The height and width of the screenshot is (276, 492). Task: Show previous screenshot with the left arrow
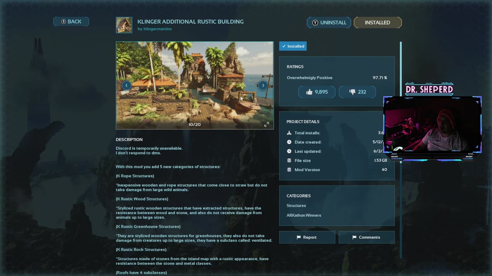tap(126, 85)
